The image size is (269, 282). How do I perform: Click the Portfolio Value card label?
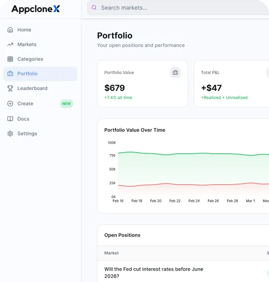click(119, 72)
